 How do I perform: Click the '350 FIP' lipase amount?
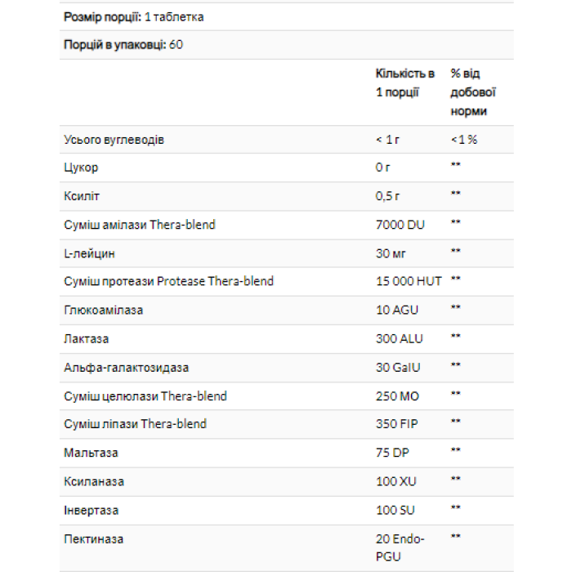396,424
